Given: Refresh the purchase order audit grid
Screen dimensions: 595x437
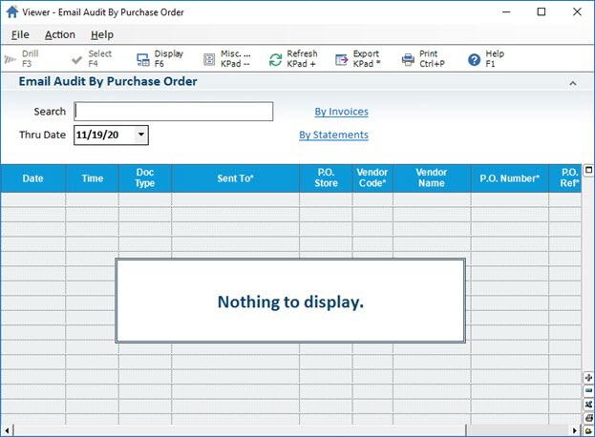Looking at the screenshot, I should pos(275,59).
